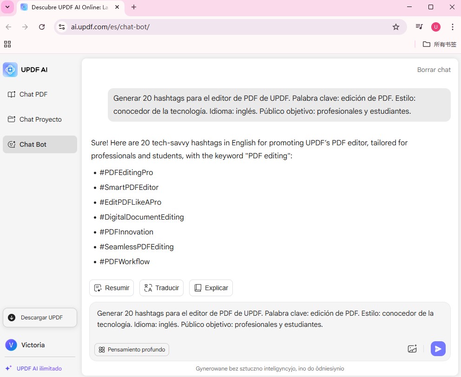Click the image upload icon

coord(412,349)
